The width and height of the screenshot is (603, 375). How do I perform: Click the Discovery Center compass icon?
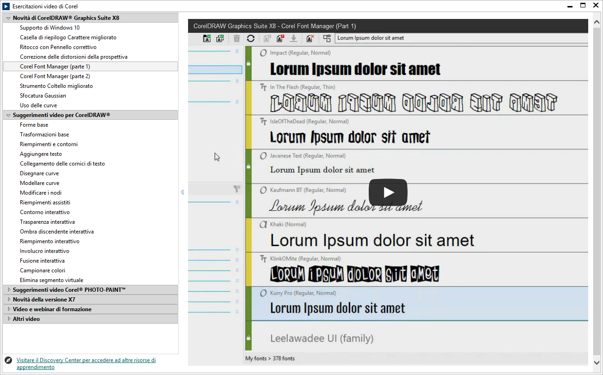pos(8,360)
